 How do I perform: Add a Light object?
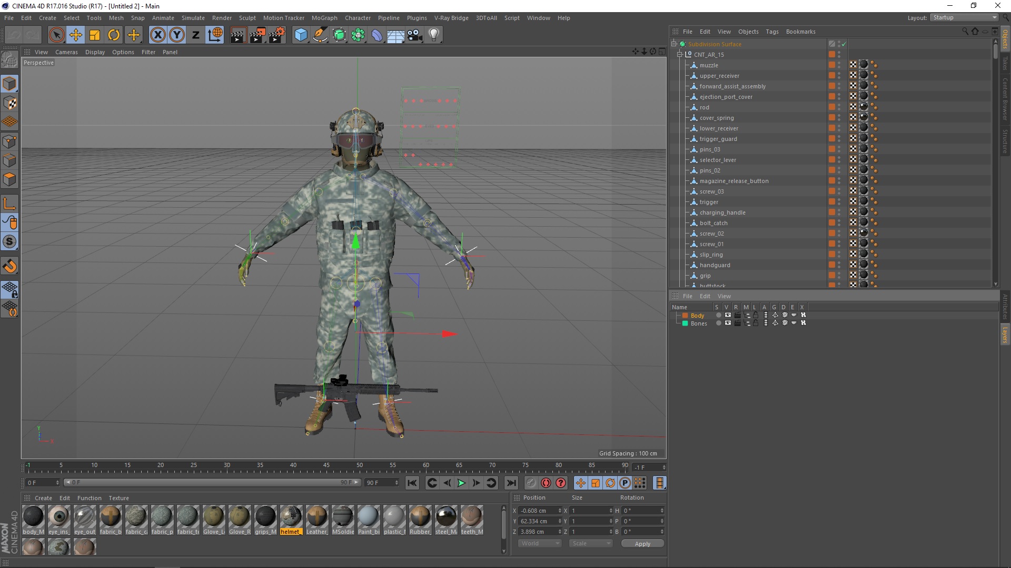[x=434, y=35]
